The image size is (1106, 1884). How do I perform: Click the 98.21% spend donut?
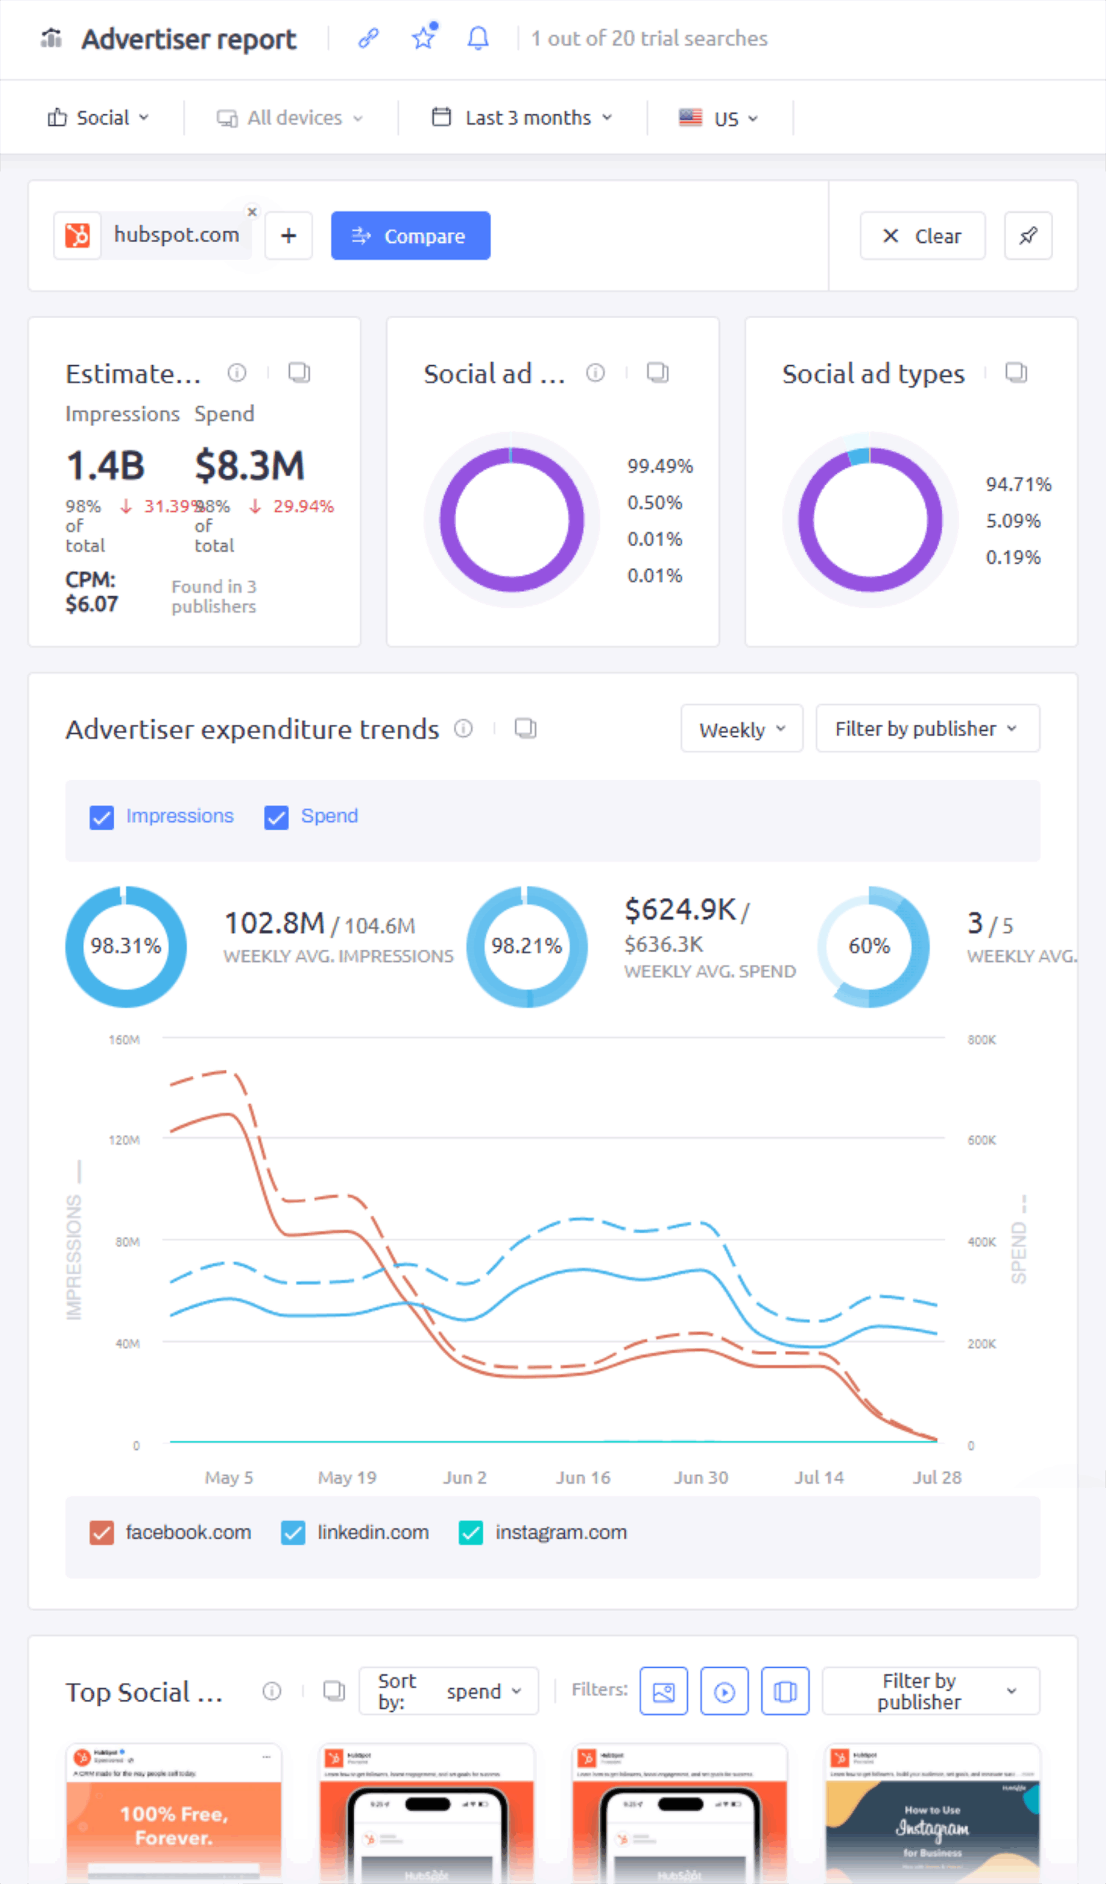point(527,946)
